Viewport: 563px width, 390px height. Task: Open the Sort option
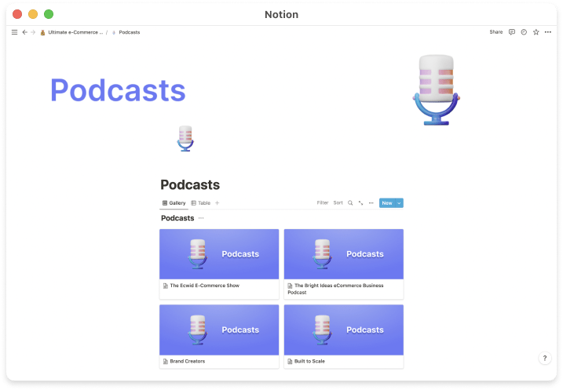pyautogui.click(x=338, y=202)
